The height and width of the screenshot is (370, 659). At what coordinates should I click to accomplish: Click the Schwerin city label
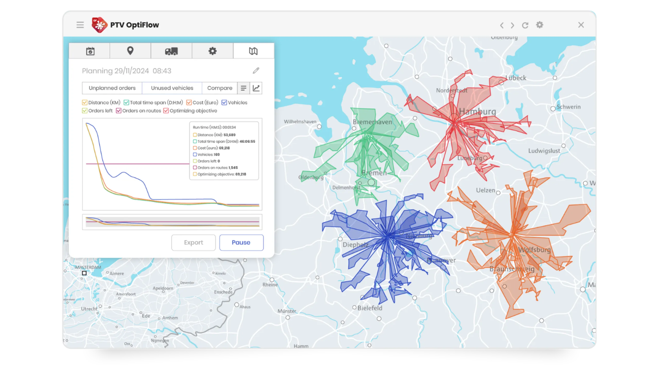[568, 107]
